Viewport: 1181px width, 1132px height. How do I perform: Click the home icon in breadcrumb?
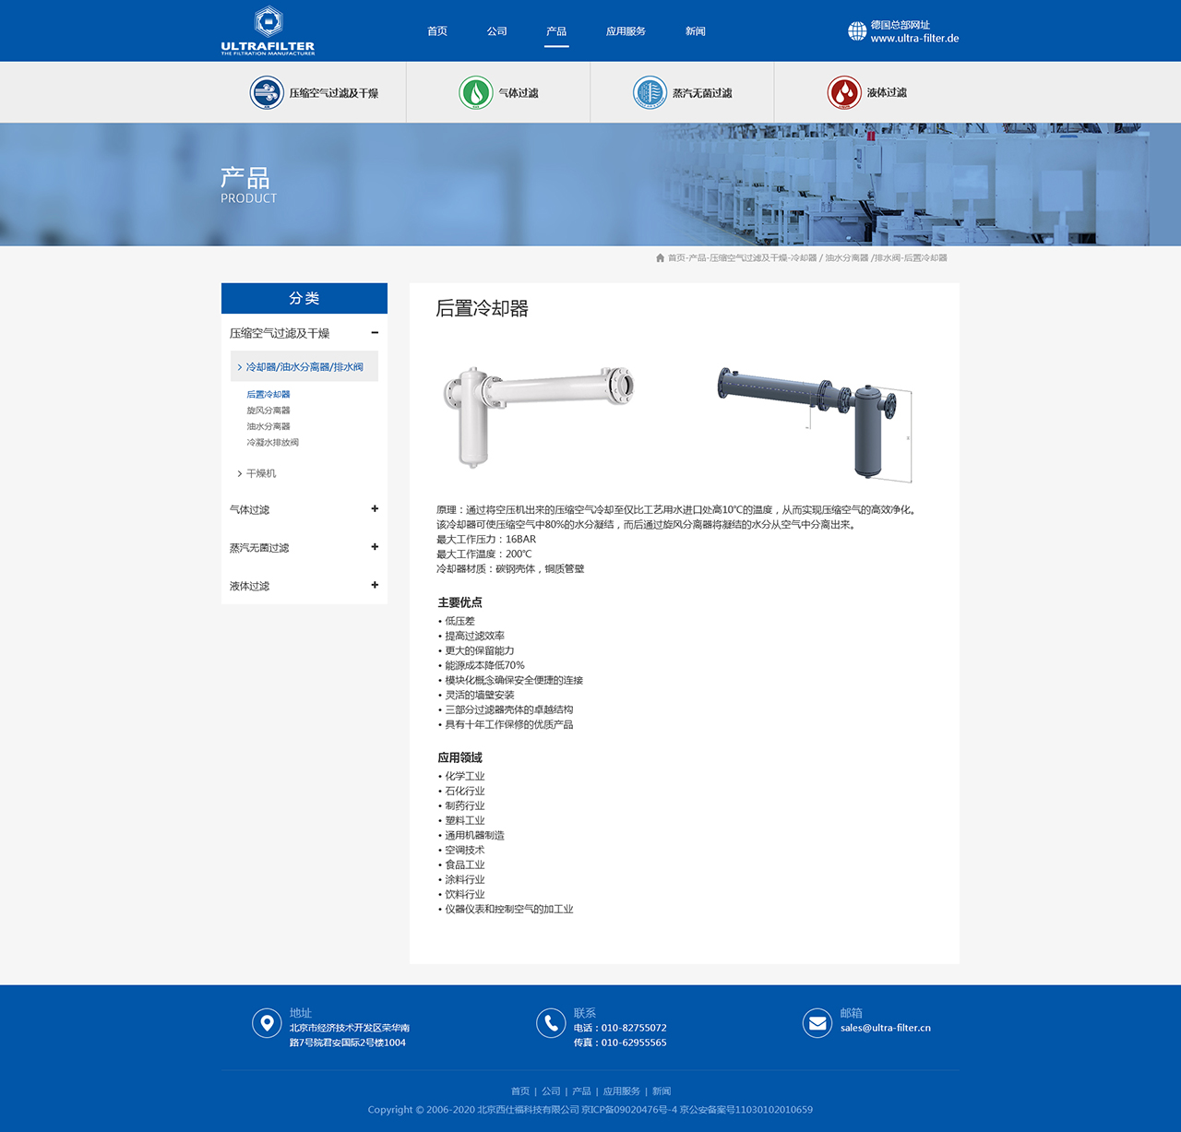[x=660, y=258]
